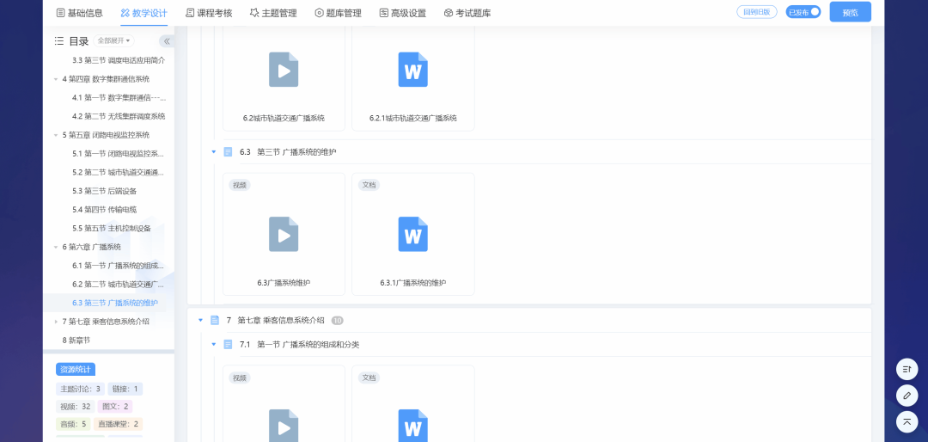Click the 文档 tag in section 7.1
The image size is (928, 442).
tap(369, 378)
